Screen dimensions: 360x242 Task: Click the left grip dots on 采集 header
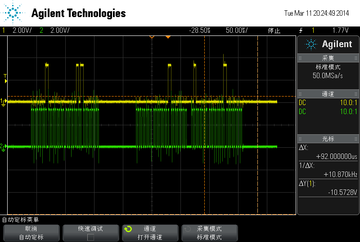[x=300, y=58]
